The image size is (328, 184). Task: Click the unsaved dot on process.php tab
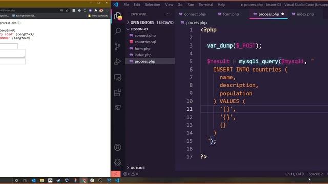click(283, 14)
